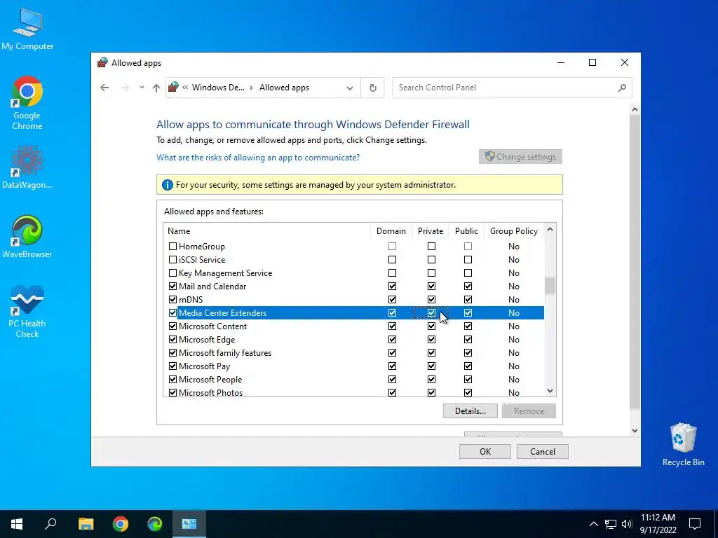Open WaveBrowser from the taskbar
The image size is (718, 538).
click(x=155, y=524)
